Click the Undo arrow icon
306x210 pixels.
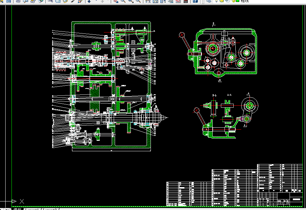(x=89, y=1)
